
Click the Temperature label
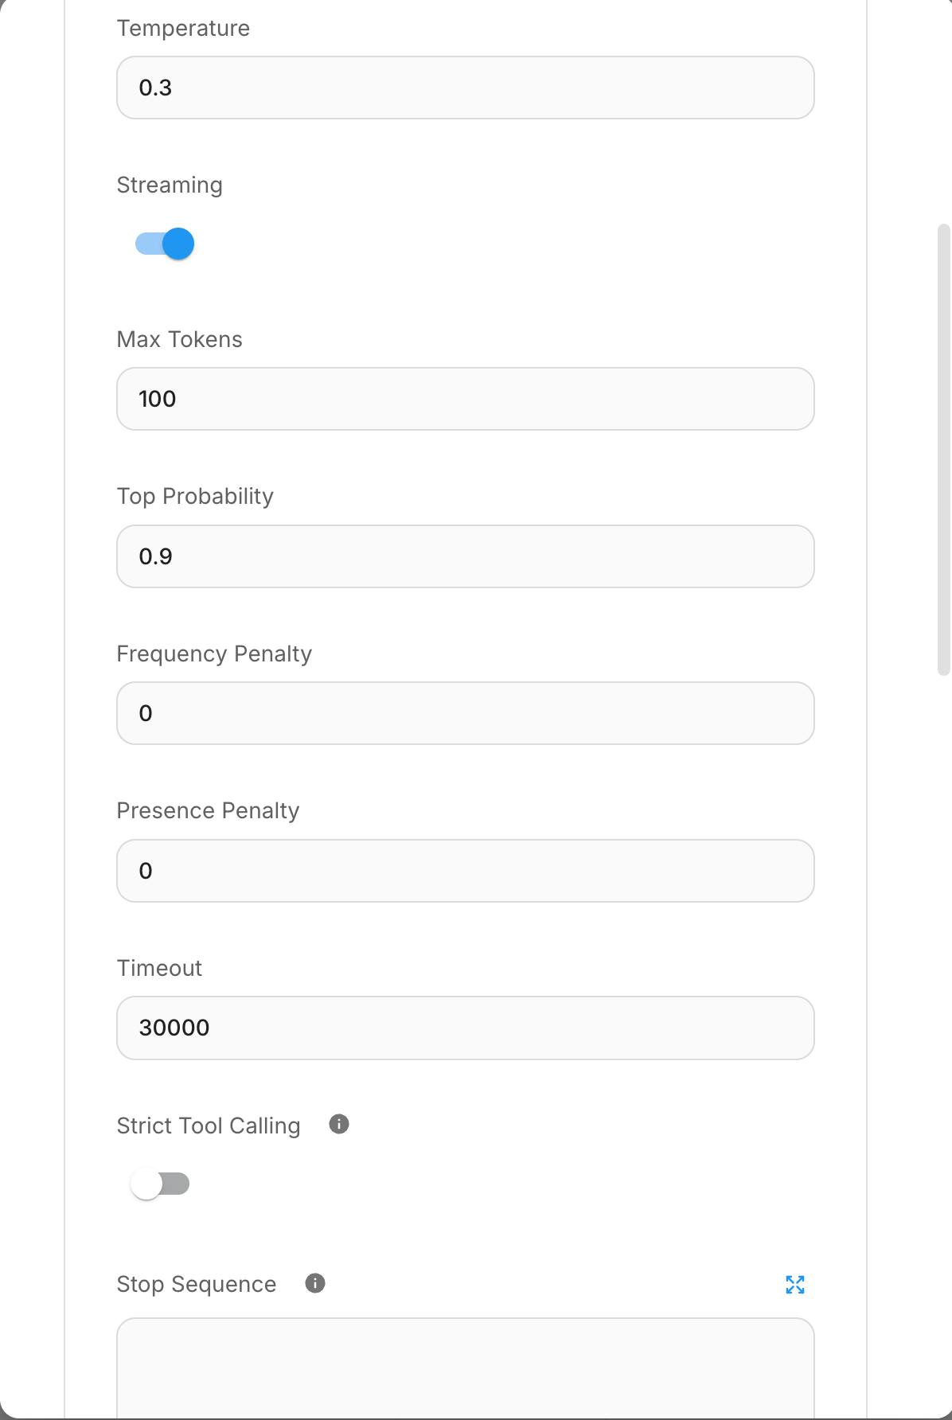point(183,29)
